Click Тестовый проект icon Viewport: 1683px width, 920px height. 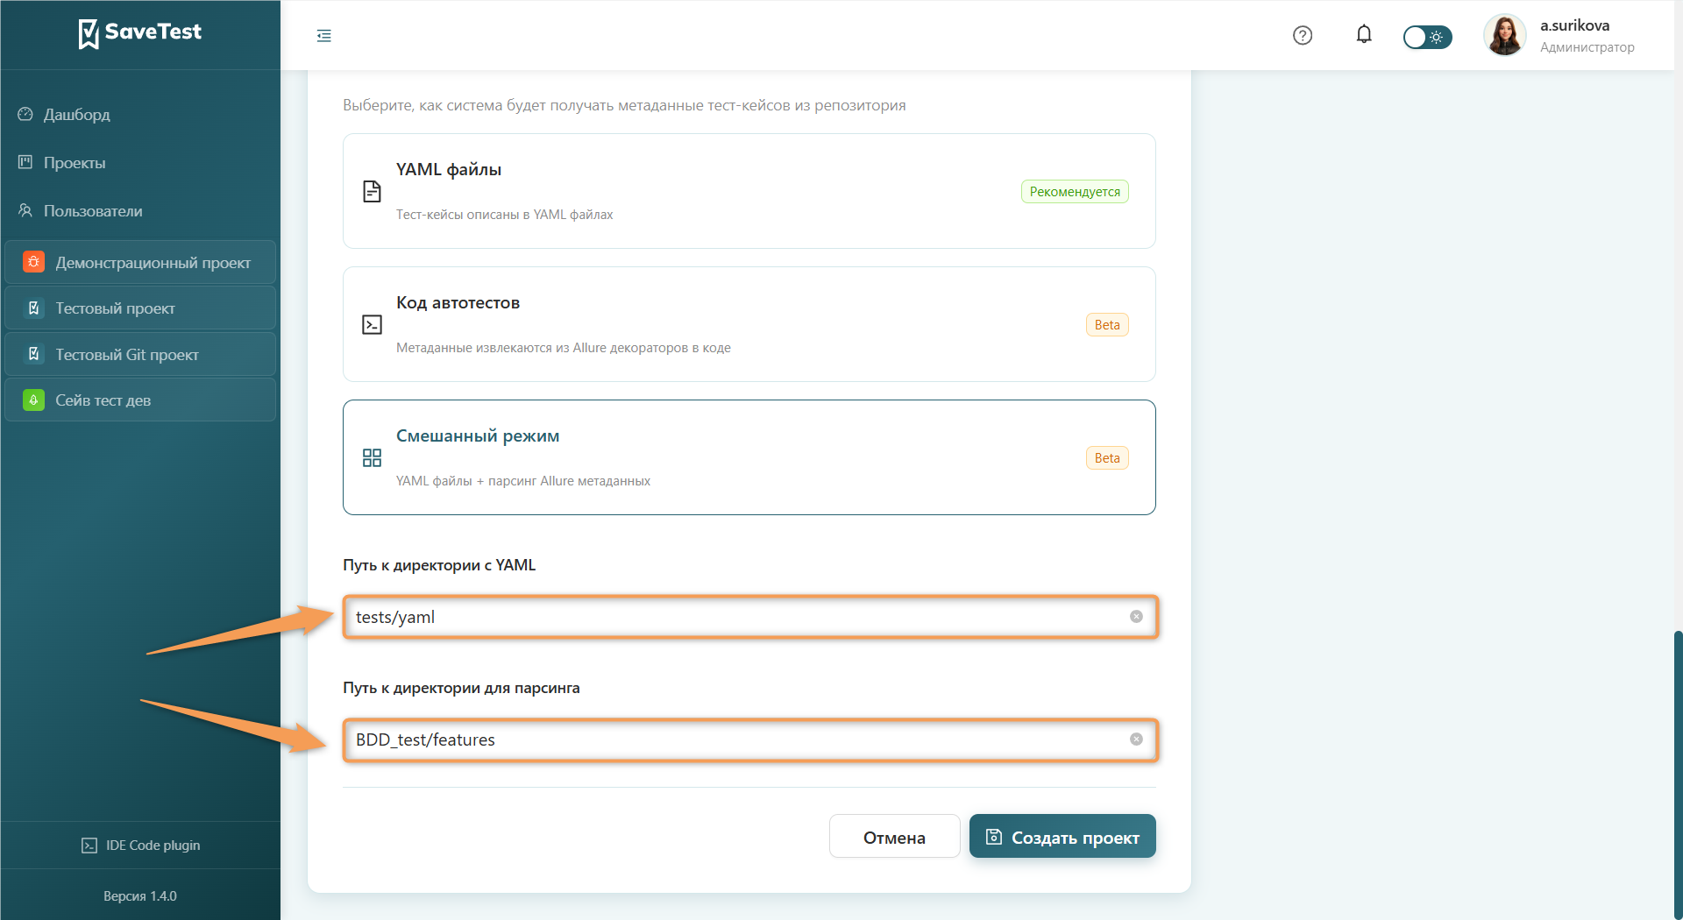point(33,308)
